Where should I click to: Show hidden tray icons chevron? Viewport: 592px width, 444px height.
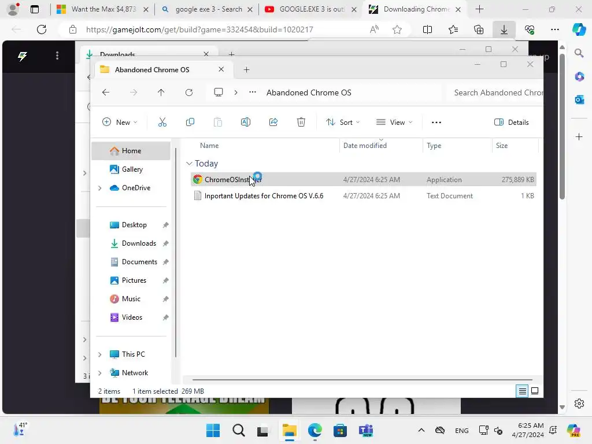pyautogui.click(x=421, y=430)
